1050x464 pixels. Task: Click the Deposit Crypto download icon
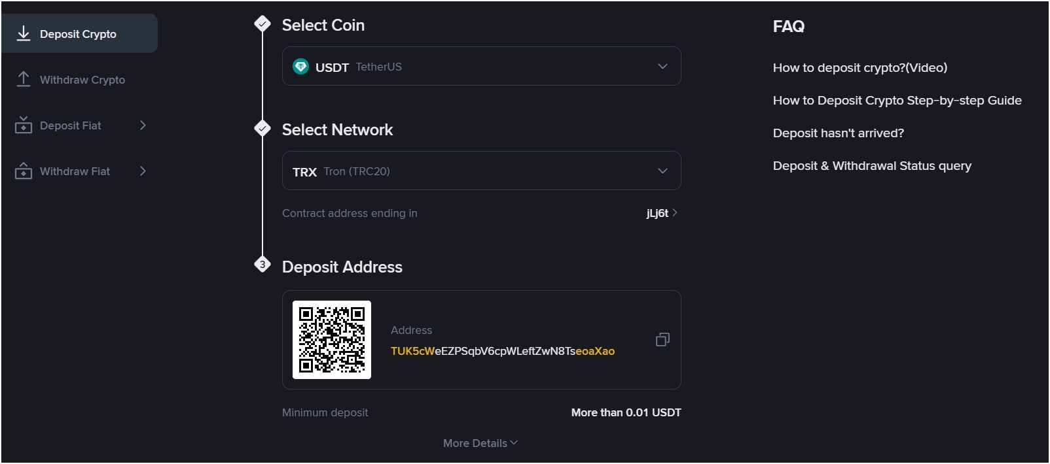[x=24, y=33]
